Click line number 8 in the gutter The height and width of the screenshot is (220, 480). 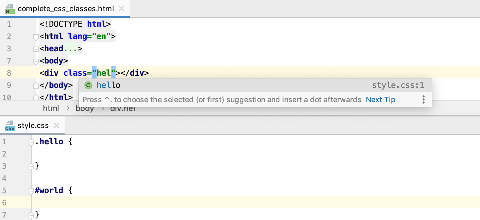[9, 73]
